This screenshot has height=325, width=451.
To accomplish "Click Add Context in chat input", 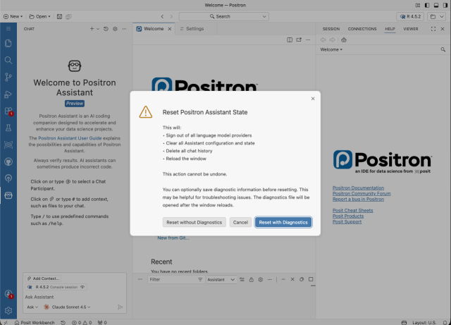I will 43,278.
